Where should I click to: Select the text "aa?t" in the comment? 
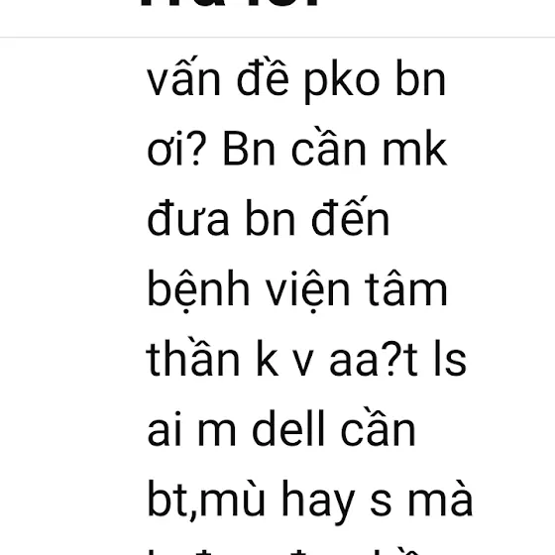pos(374,360)
